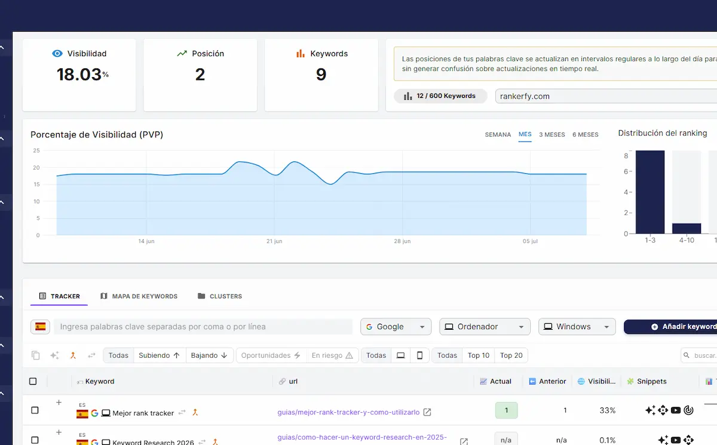Click the orange merge icon beside Mejor rank tracker
717x445 pixels.
pos(195,412)
